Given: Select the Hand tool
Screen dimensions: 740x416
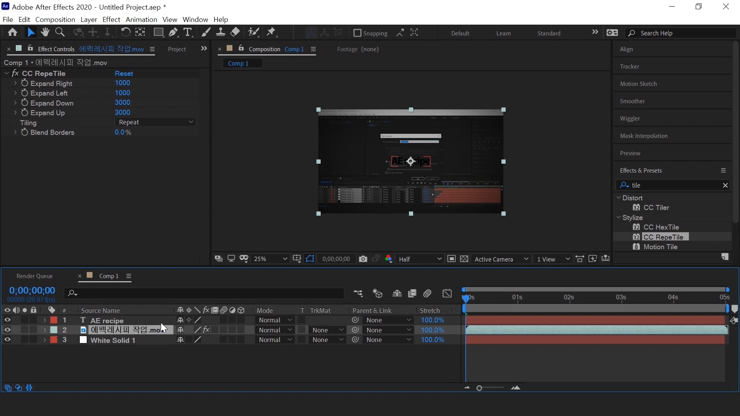Looking at the screenshot, I should coord(45,32).
